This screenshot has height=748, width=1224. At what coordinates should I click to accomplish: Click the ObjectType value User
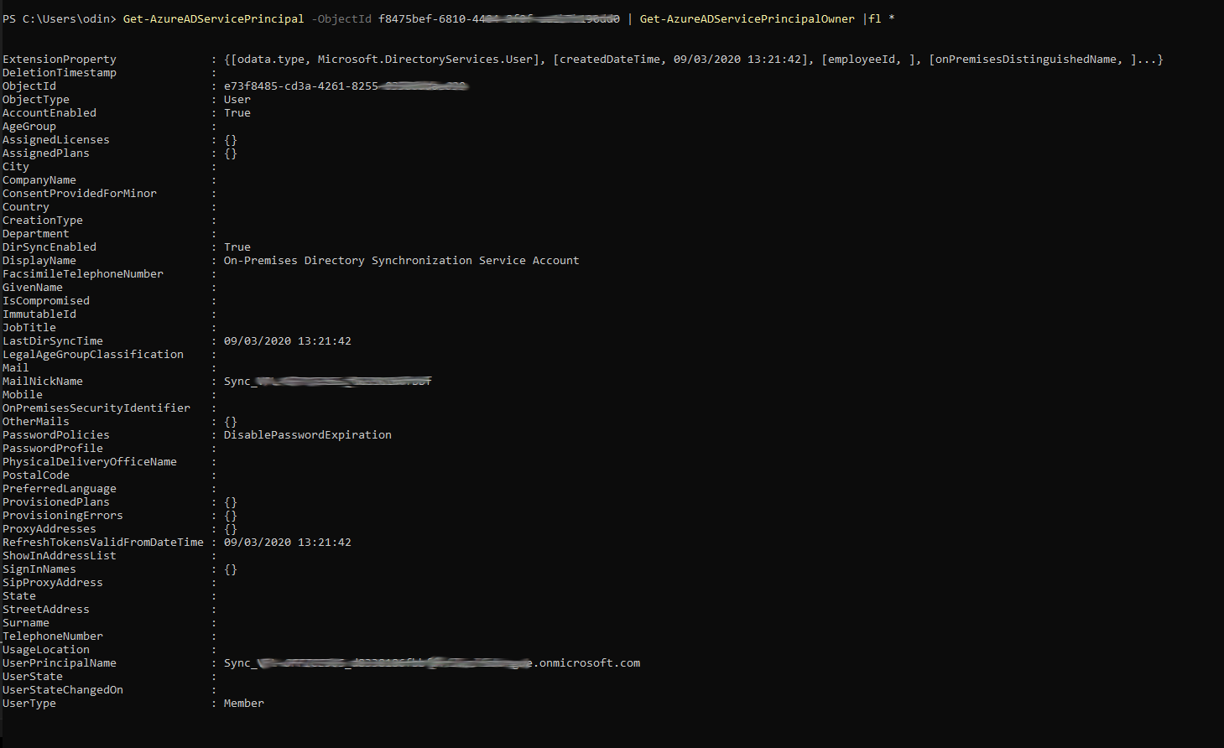click(x=237, y=100)
